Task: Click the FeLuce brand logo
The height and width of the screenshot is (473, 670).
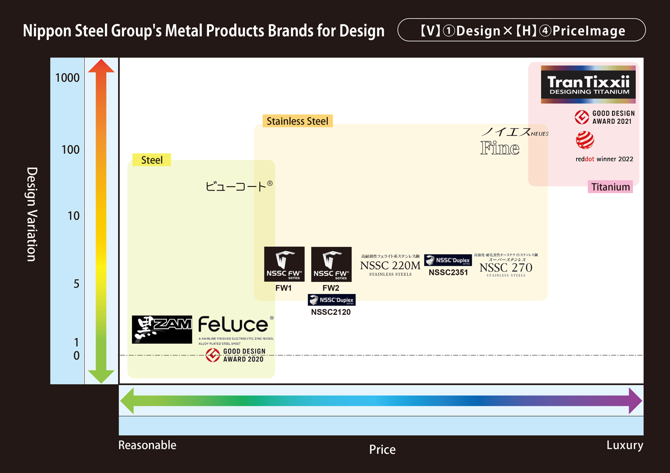Action: [x=236, y=330]
